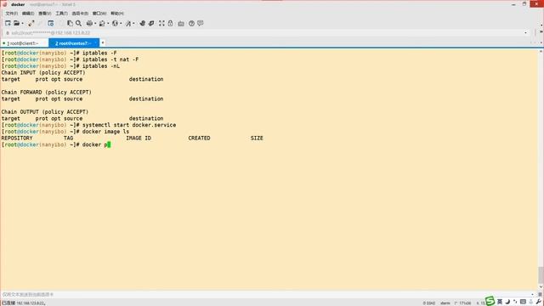The width and height of the screenshot is (544, 306).
Task: Add a new tab with plus button
Action: click(103, 42)
